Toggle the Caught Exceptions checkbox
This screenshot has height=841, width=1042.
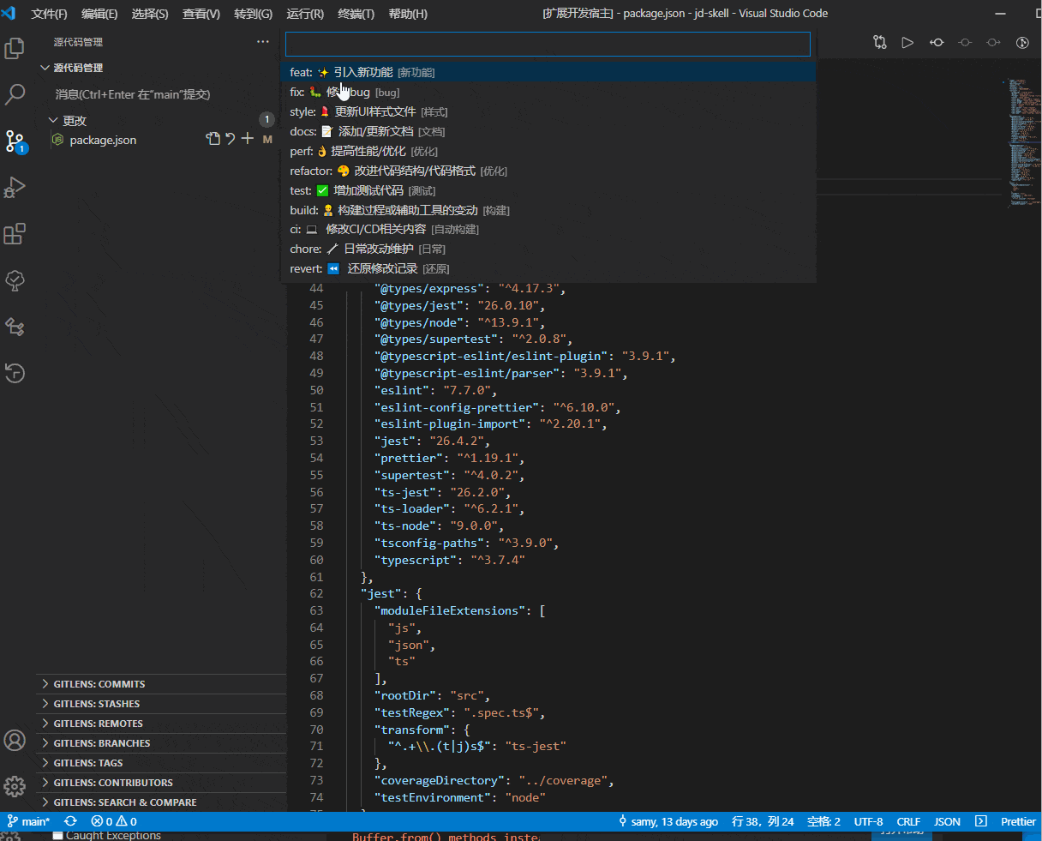tap(57, 835)
